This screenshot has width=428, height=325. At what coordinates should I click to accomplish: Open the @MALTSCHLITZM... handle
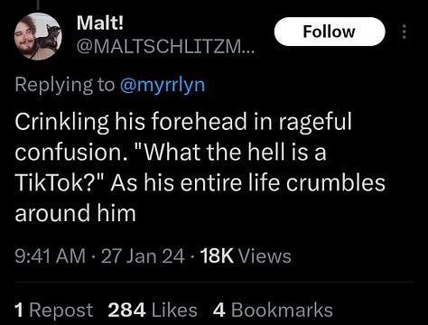165,46
